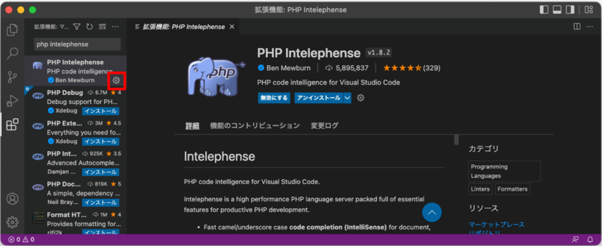The image size is (602, 246).
Task: Click the 無効にする button
Action: 274,97
